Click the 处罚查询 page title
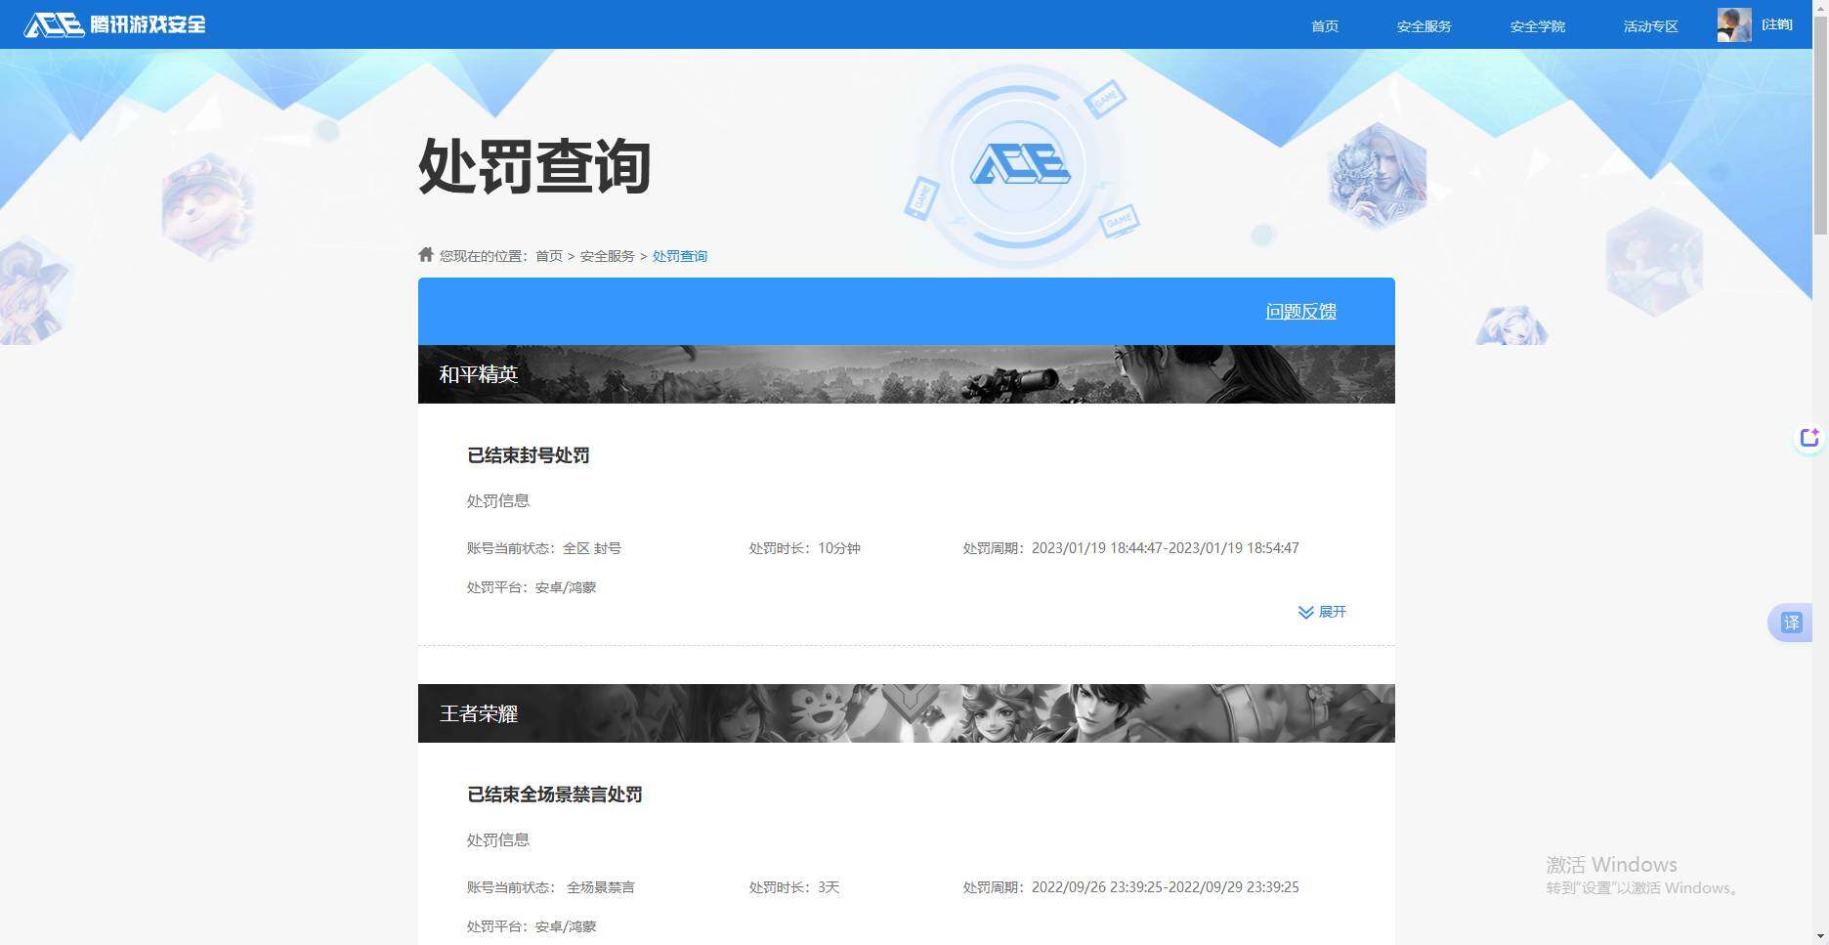This screenshot has height=945, width=1829. pyautogui.click(x=534, y=166)
